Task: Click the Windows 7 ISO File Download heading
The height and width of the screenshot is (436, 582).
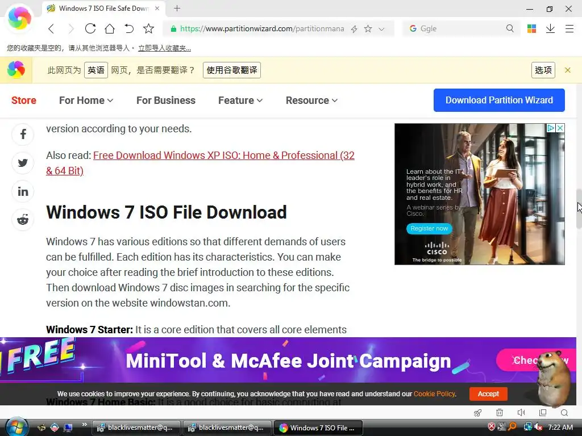Action: point(167,212)
